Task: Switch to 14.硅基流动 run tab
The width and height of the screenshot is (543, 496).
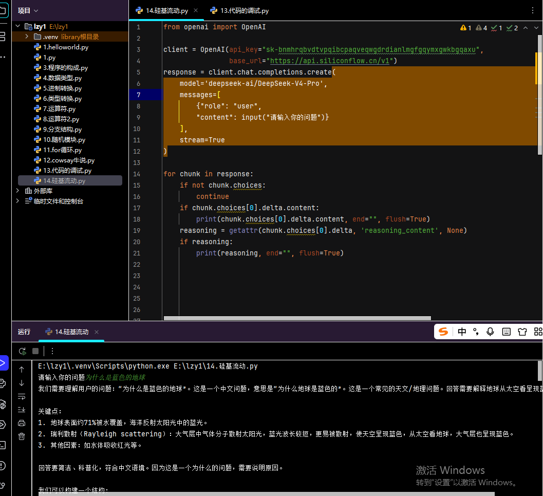Action: point(67,332)
